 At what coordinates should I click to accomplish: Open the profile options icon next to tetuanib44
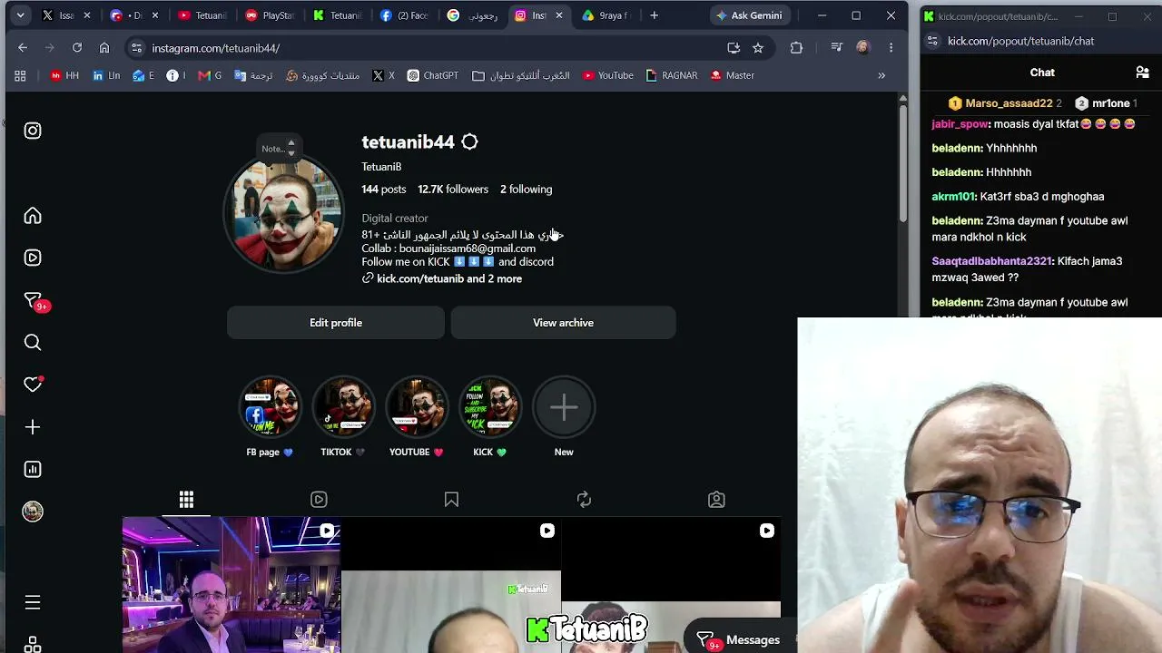pos(469,141)
